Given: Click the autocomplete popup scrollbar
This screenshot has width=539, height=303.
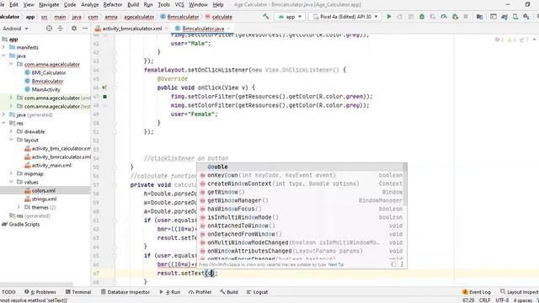Looking at the screenshot, I should [405, 183].
